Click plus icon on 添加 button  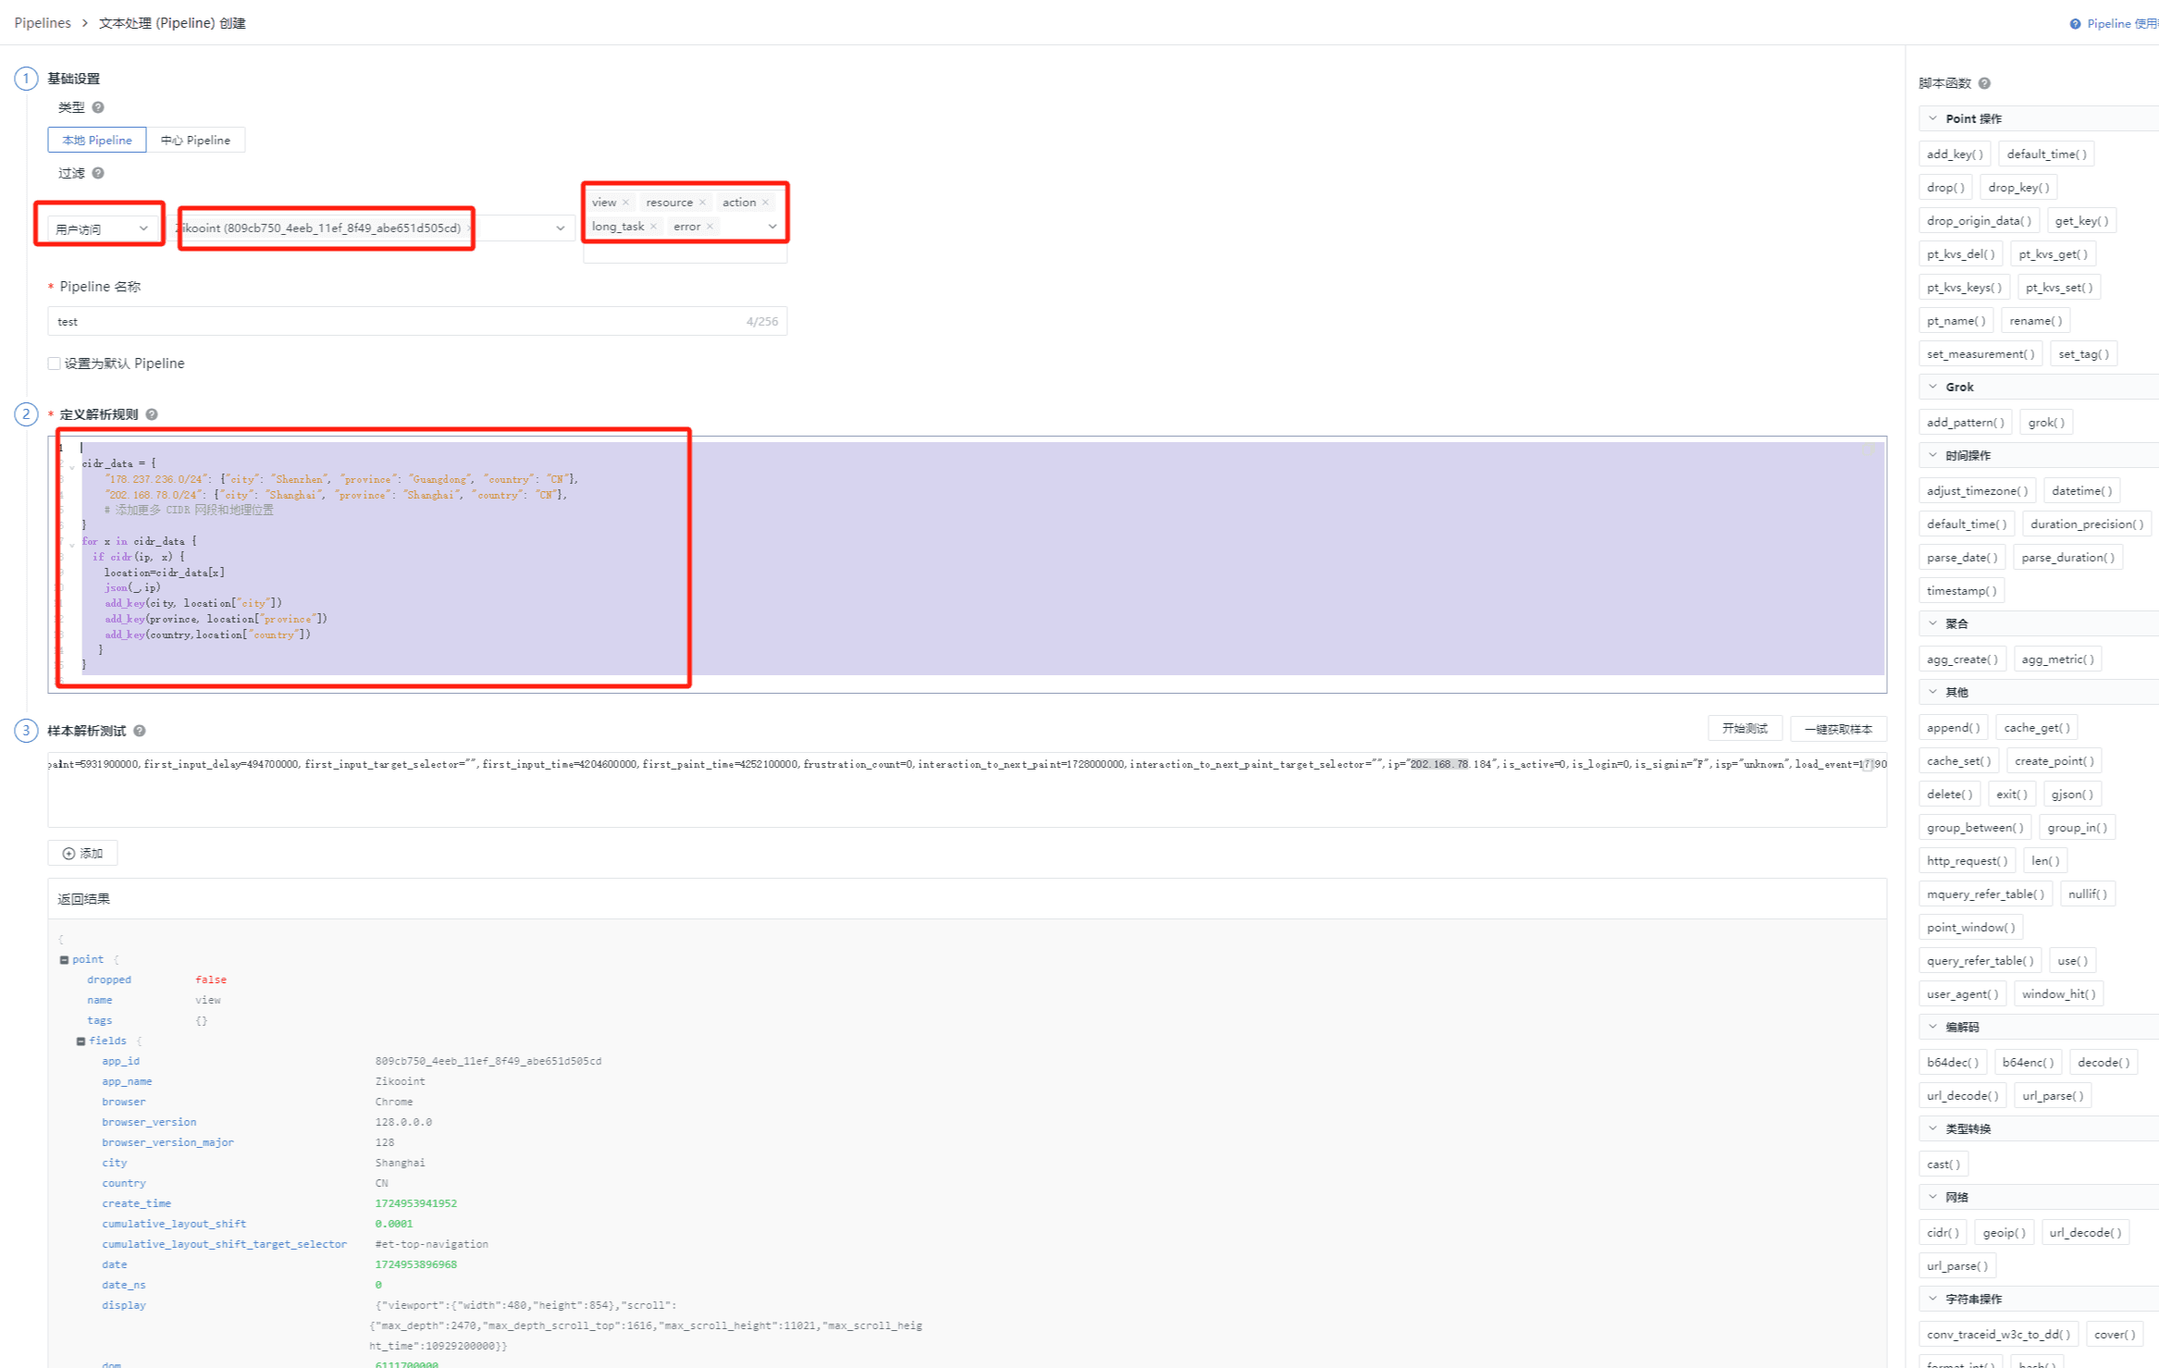[68, 854]
